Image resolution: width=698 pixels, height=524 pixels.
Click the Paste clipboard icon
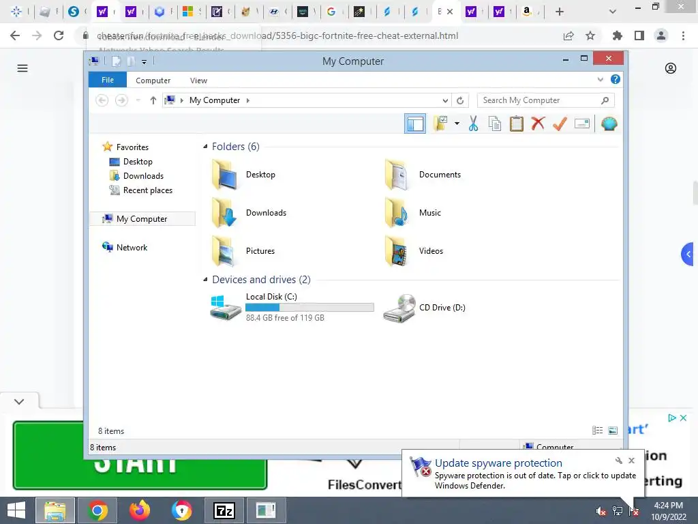coord(517,124)
